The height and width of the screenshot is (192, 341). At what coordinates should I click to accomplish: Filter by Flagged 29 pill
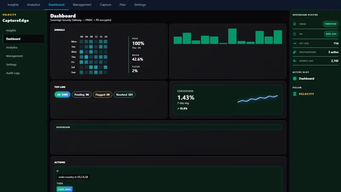tap(102, 95)
